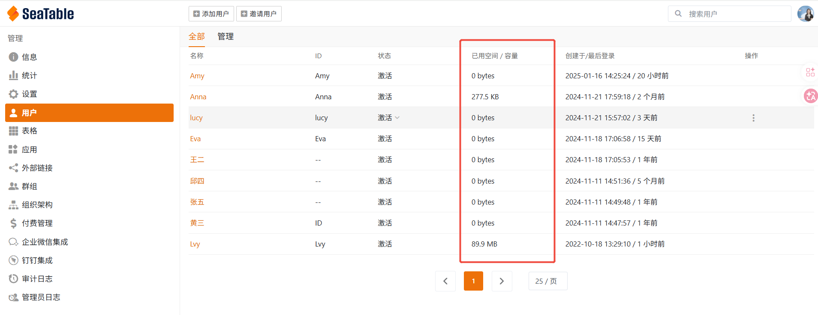Open 统计 statistics chart icon
818x315 pixels.
point(13,75)
